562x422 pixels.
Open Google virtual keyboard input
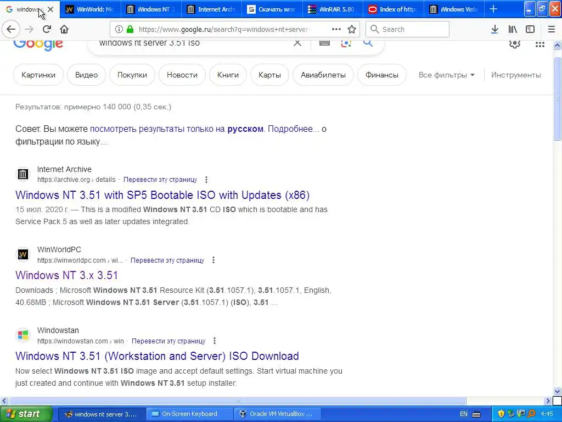coord(324,43)
